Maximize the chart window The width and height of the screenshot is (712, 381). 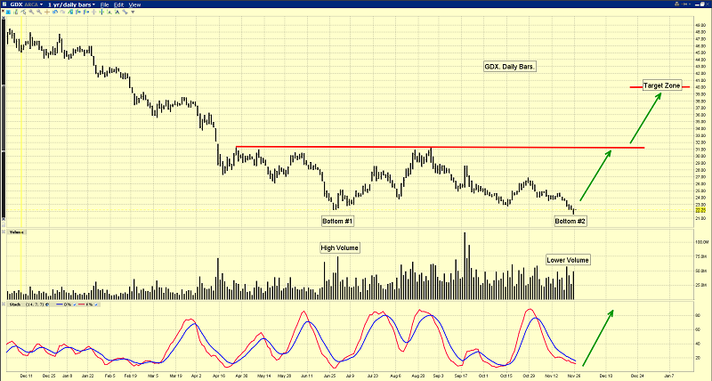tap(702, 4)
